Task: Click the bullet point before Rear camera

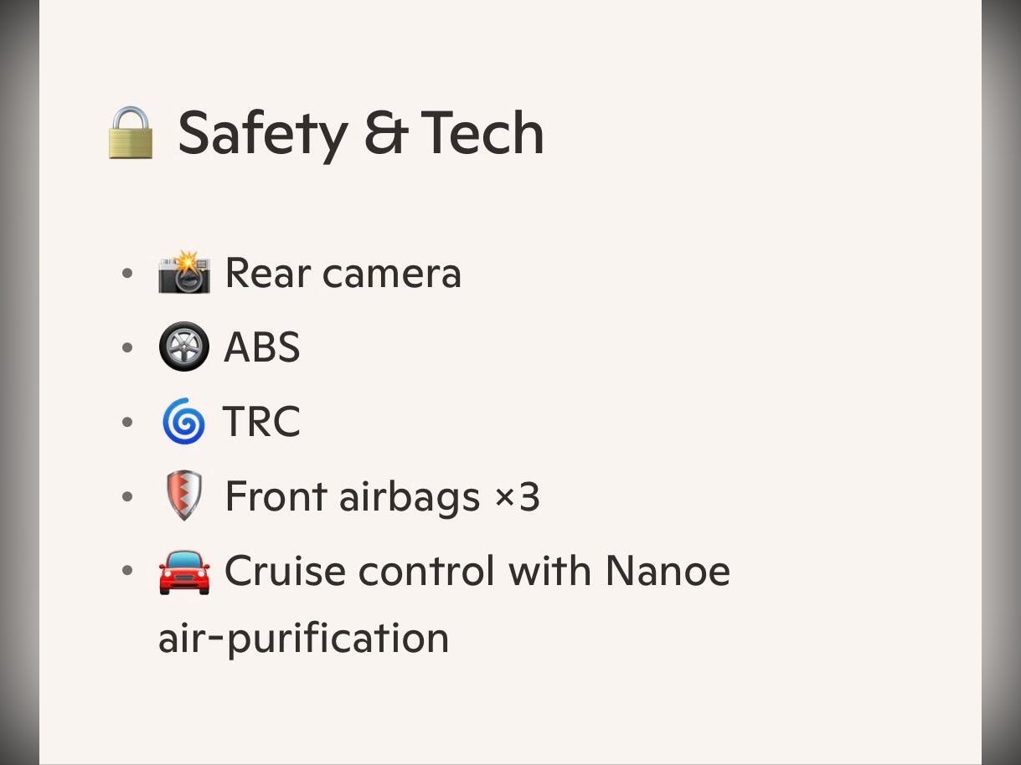Action: click(127, 274)
